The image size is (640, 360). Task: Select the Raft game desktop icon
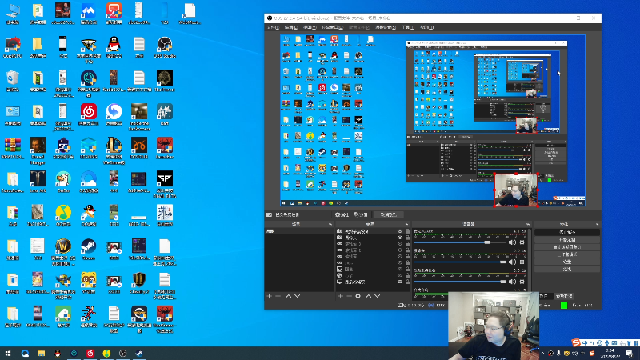coord(165,114)
